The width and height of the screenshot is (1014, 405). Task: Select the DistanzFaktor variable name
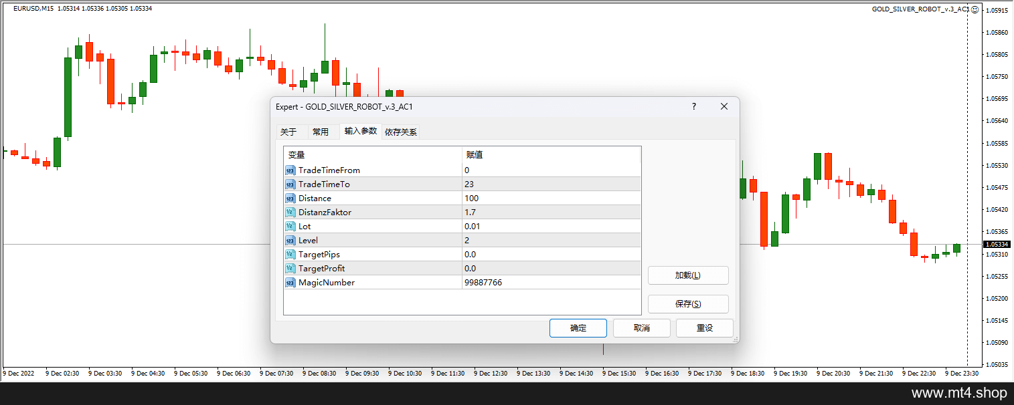[325, 213]
